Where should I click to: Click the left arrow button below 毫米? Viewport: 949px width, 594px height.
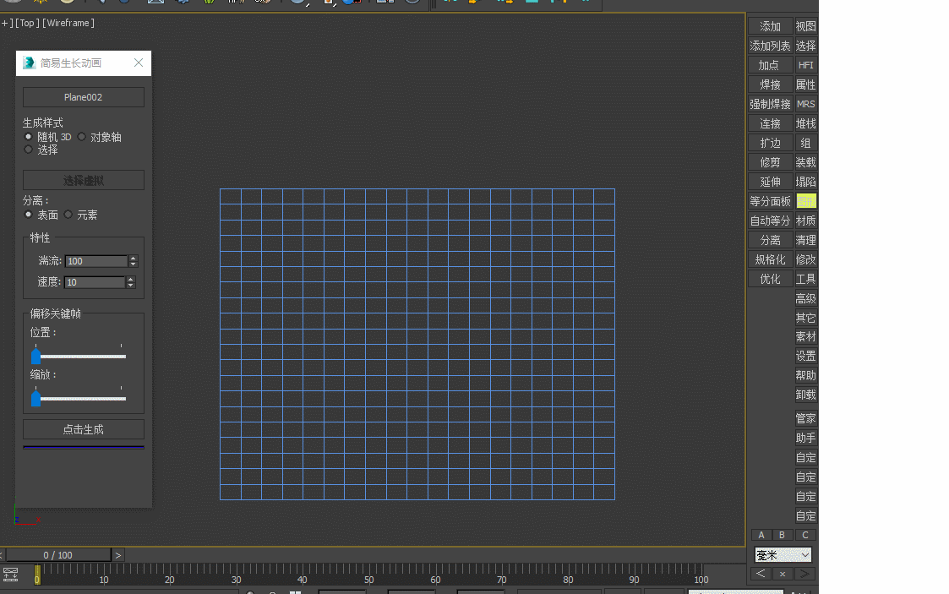[x=761, y=574]
